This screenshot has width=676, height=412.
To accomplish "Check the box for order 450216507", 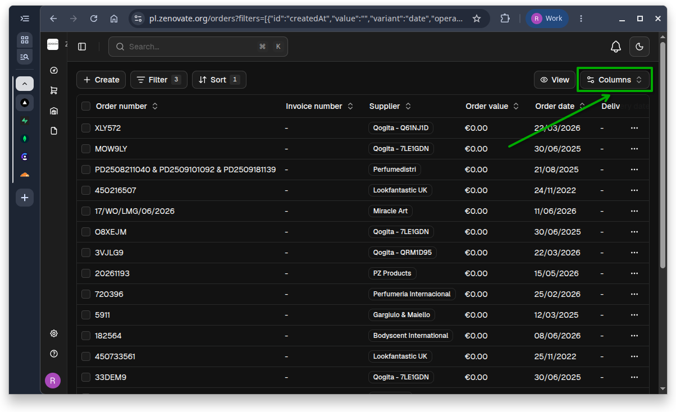I will [86, 190].
